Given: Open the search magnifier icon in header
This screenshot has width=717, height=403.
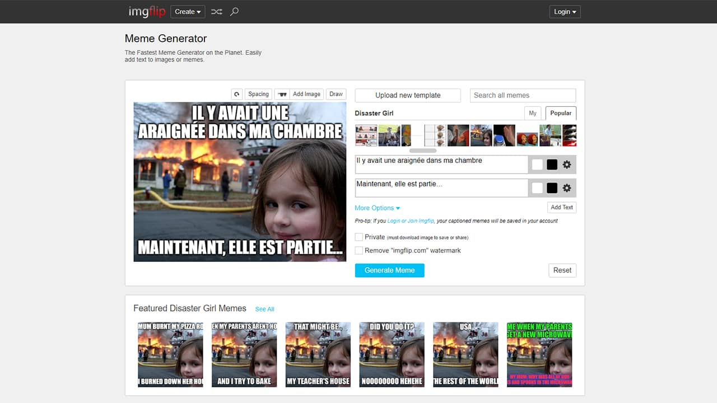Looking at the screenshot, I should pyautogui.click(x=235, y=11).
